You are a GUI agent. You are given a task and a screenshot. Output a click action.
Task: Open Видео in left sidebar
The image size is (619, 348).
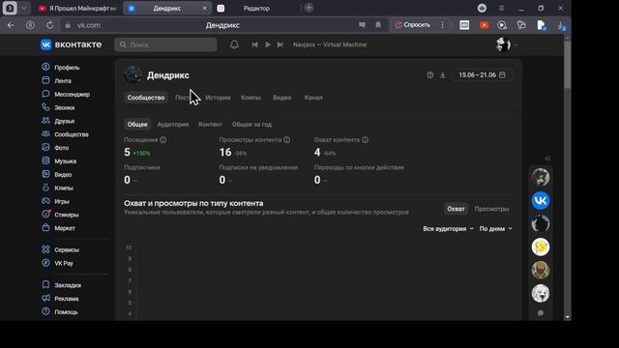tap(57, 175)
